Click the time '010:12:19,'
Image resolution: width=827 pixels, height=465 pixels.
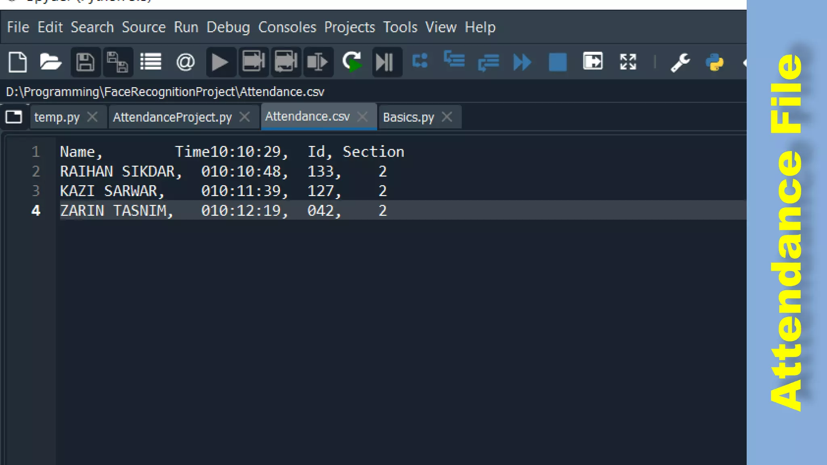click(245, 211)
